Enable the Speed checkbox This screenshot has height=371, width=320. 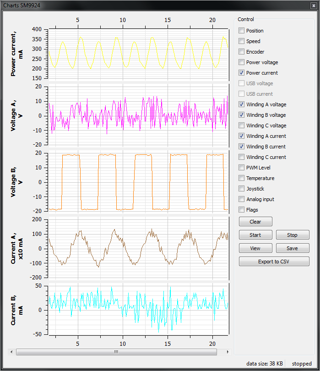[241, 41]
